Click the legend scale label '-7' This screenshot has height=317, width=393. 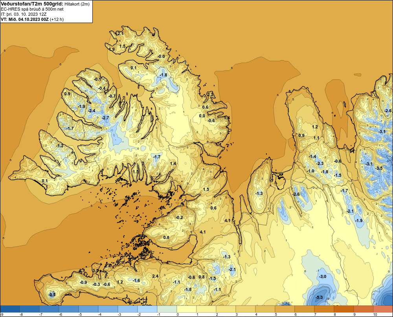(40, 315)
